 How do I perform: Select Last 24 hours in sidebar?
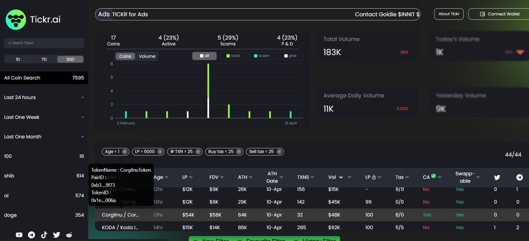(x=44, y=97)
